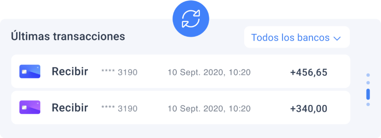
Task: Click the blue circular refresh sync icon
Action: (191, 19)
